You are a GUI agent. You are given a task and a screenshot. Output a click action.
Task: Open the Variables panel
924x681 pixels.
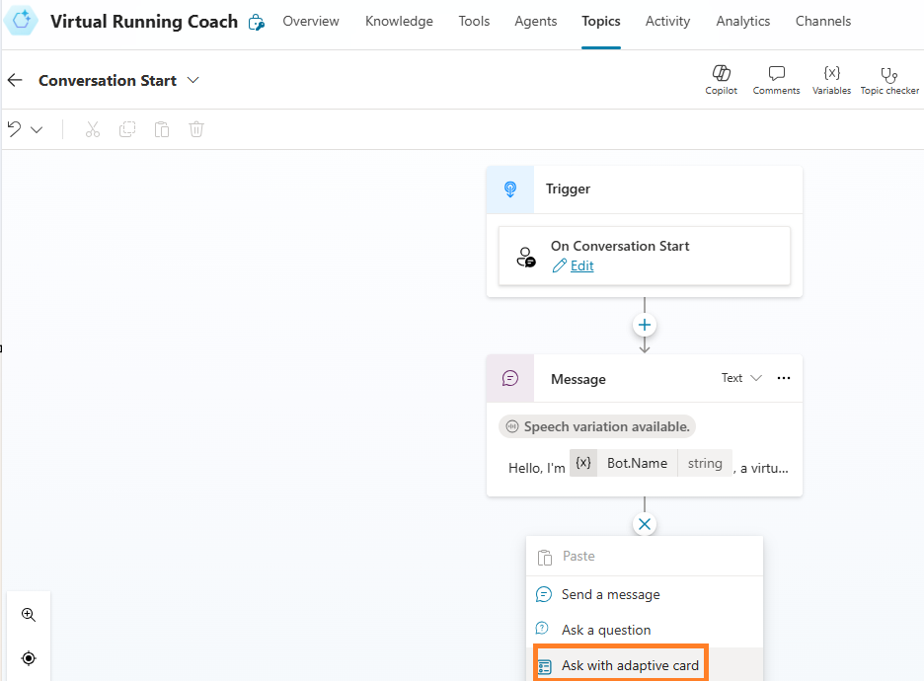coord(831,79)
